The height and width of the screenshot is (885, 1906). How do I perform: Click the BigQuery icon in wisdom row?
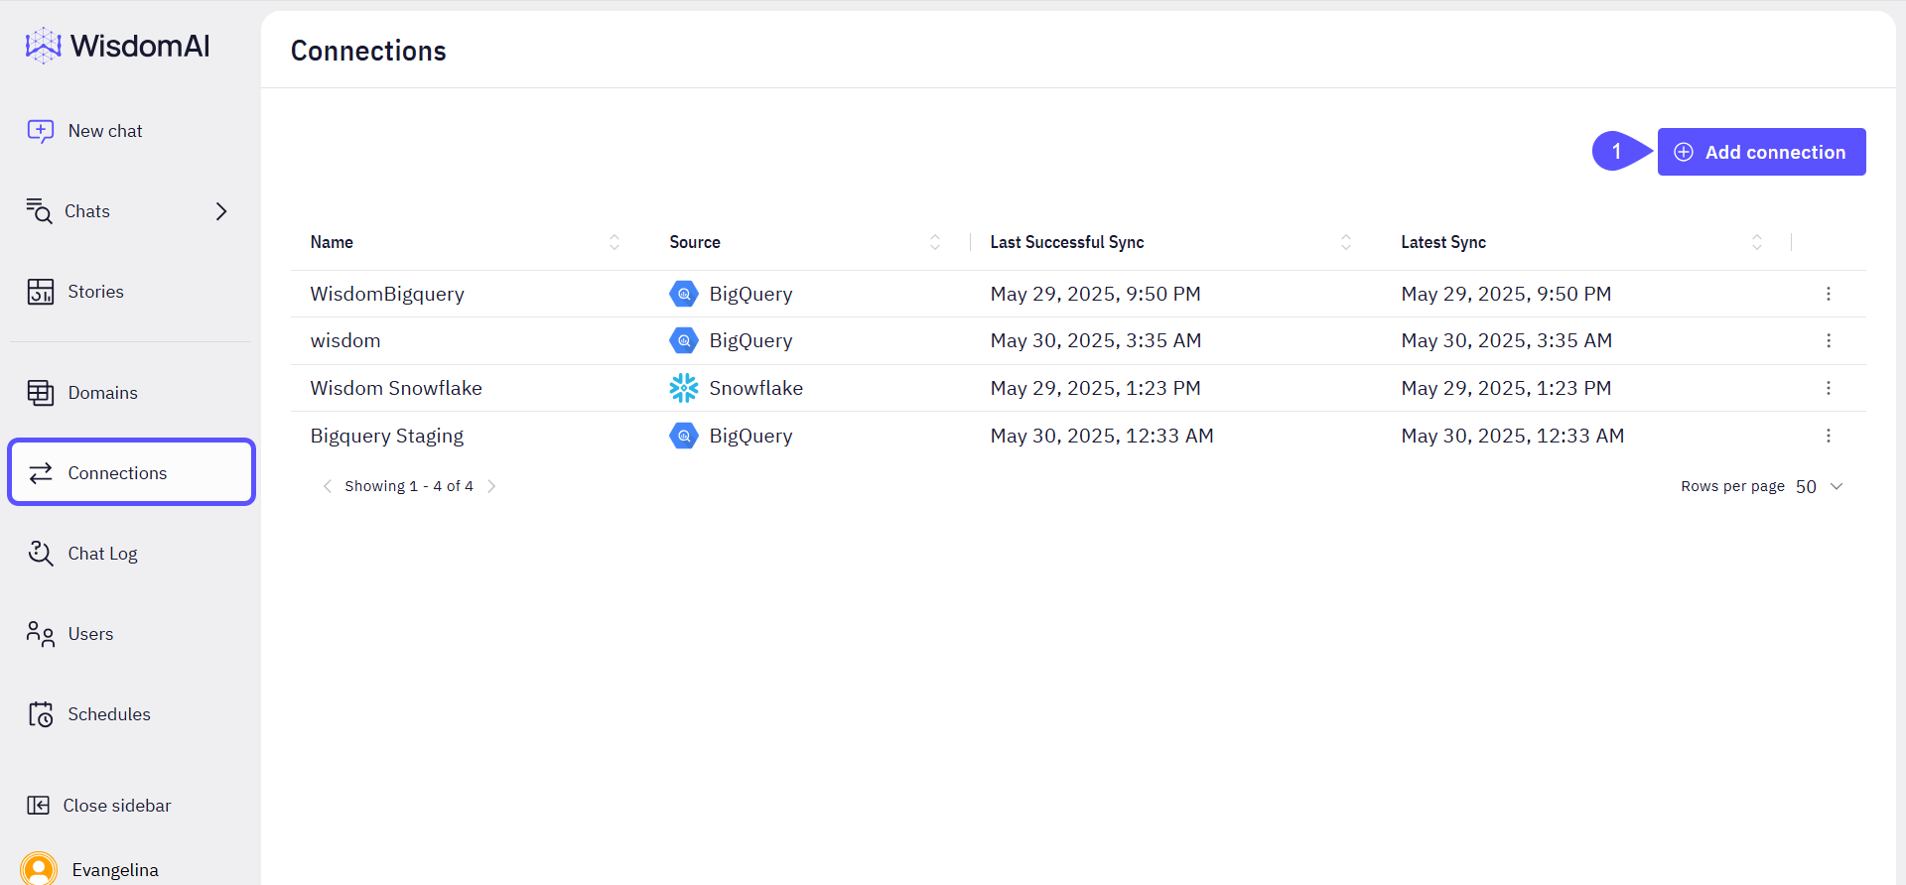(x=684, y=340)
